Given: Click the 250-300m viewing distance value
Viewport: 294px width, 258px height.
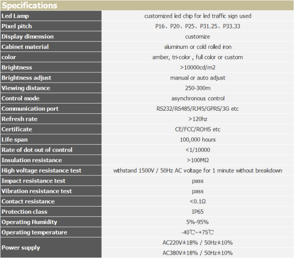Looking at the screenshot, I should [x=198, y=88].
